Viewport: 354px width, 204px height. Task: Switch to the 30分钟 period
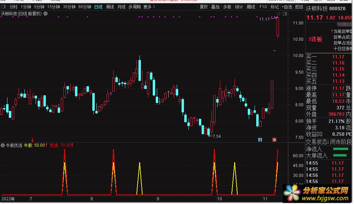pyautogui.click(x=69, y=7)
